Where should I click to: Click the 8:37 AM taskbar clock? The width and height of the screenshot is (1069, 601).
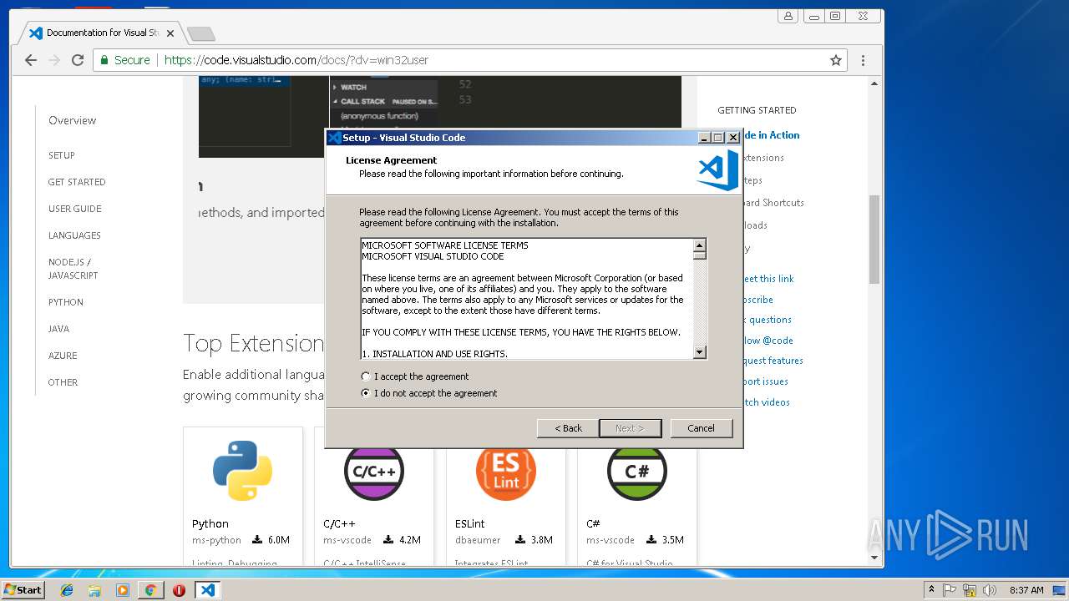click(1026, 590)
